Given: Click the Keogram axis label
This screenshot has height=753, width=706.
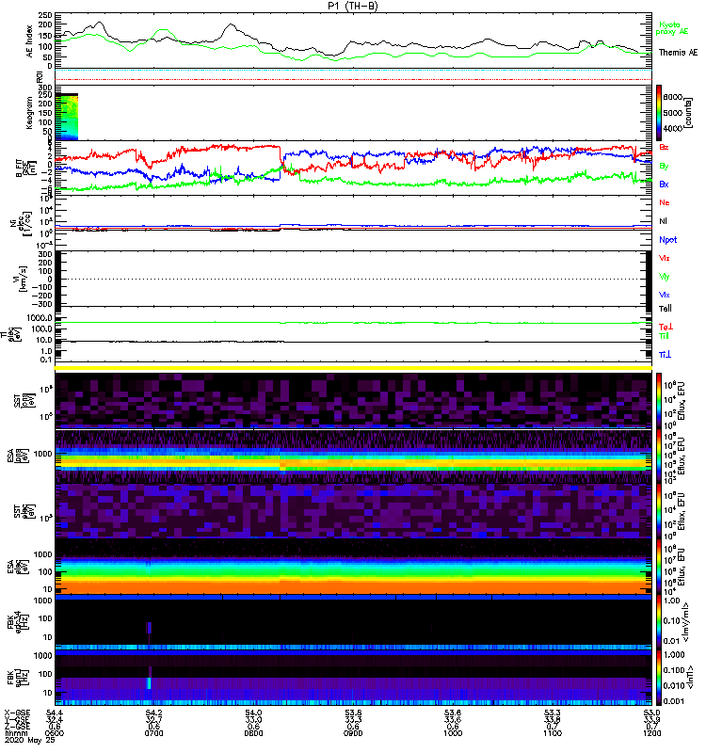Looking at the screenshot, I should pyautogui.click(x=29, y=113).
